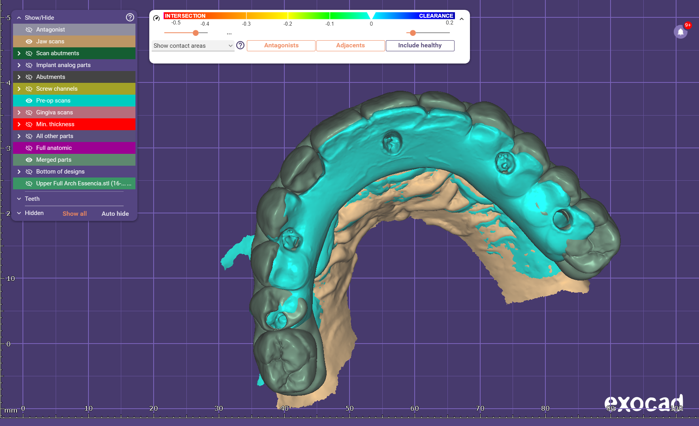Viewport: 699px width, 426px height.
Task: Hide the Jaw scans layer
Action: (x=29, y=41)
